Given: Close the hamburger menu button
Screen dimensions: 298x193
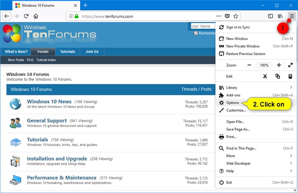Looking at the screenshot, I should [x=292, y=16].
